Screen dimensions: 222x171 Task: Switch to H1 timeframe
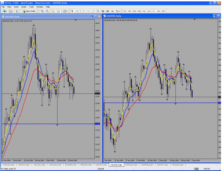tap(144, 11)
